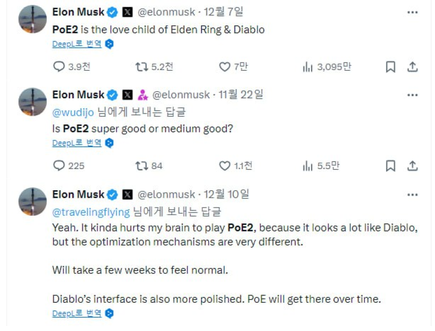This screenshot has width=435, height=331.
Task: Like the tweet with 1.1천 likes
Action: tap(225, 166)
